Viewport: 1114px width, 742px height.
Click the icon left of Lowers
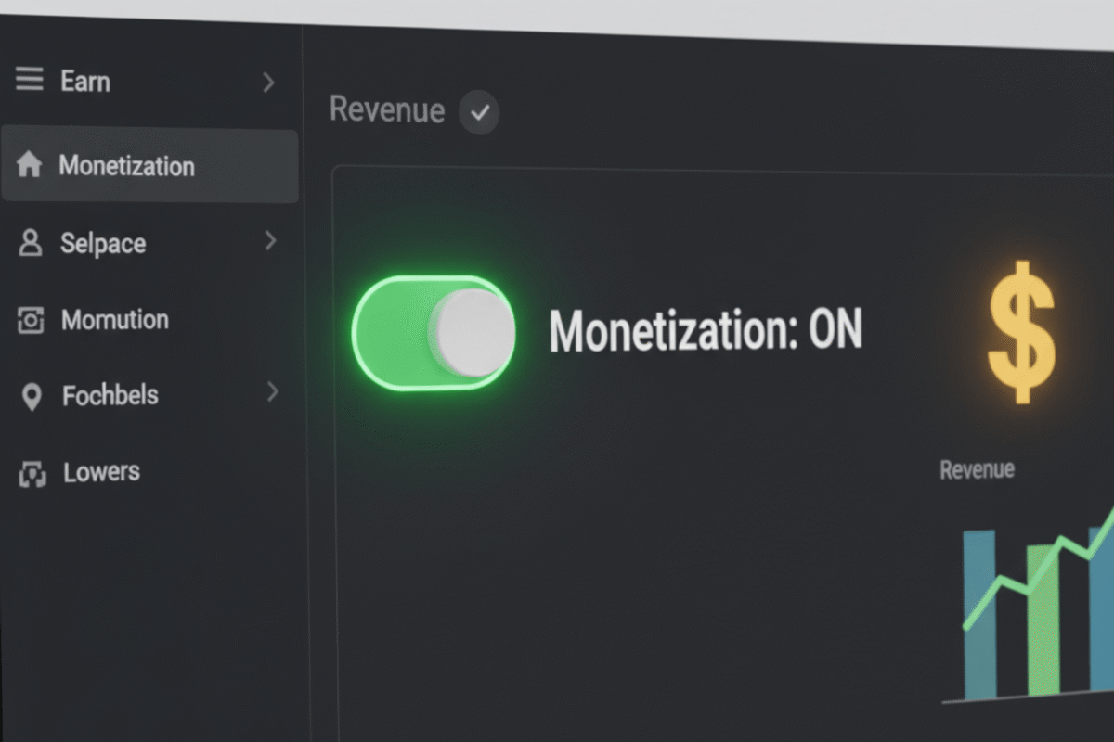point(32,474)
